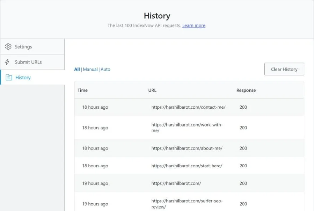Click the time of the contact-me row
The width and height of the screenshot is (314, 211).
(95, 107)
